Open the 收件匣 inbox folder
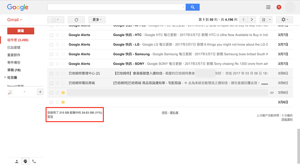This screenshot has width=300, height=165. point(17,40)
